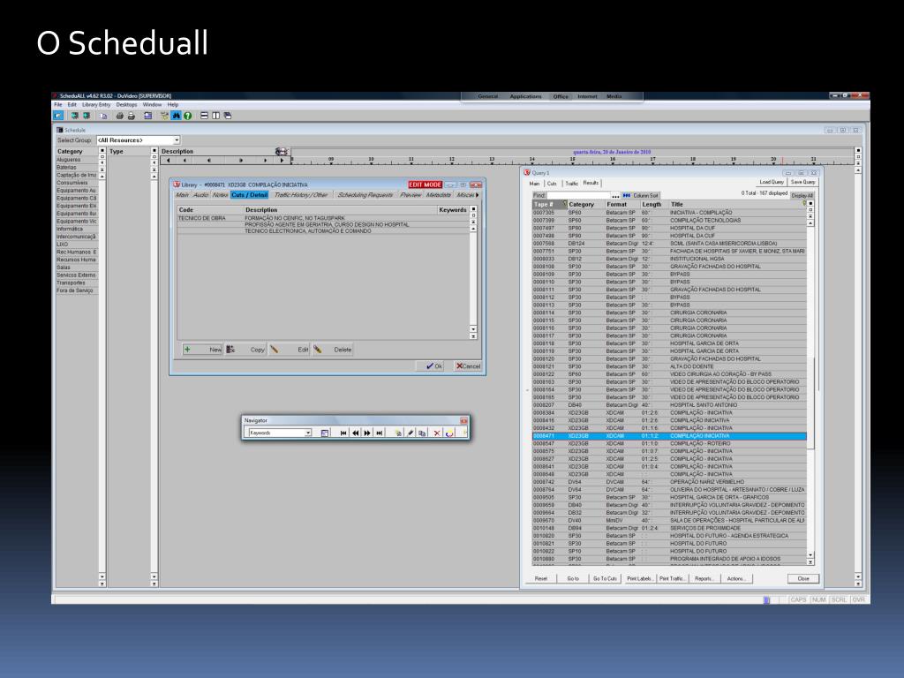Click the ellipsis button next to Find field
The image size is (904, 678).
tap(615, 196)
